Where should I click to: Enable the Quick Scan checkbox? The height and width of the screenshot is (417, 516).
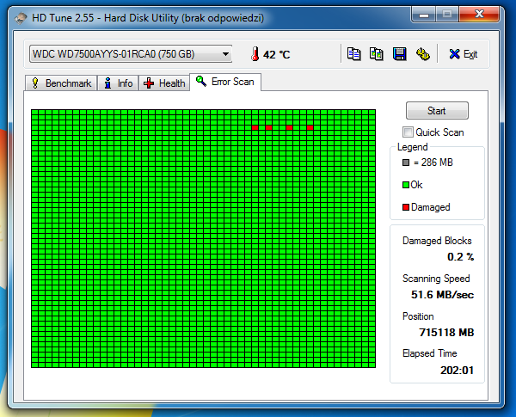[408, 132]
